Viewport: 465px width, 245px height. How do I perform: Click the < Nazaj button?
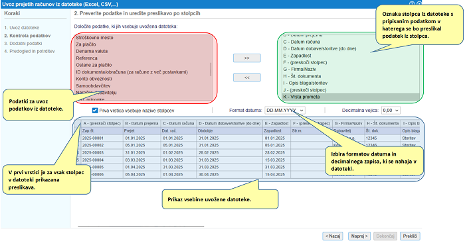(x=333, y=236)
